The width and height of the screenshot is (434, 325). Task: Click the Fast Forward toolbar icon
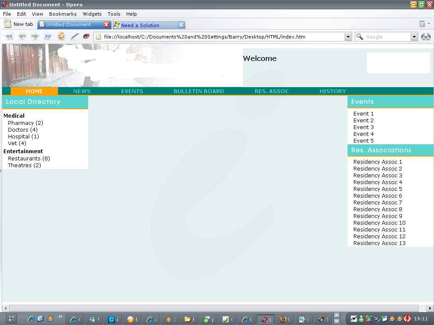pos(48,36)
